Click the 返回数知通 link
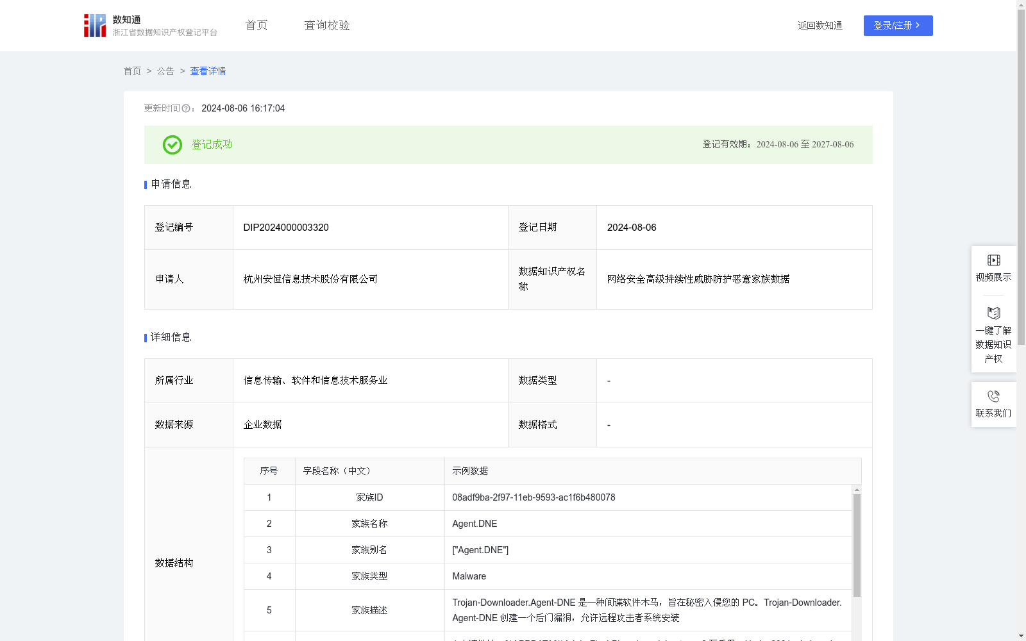The height and width of the screenshot is (641, 1026). click(x=820, y=25)
